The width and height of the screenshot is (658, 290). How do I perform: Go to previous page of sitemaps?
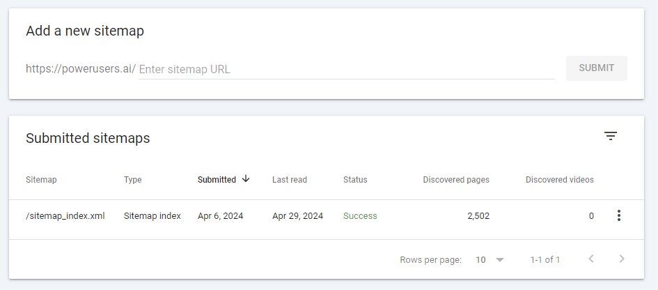tap(591, 259)
